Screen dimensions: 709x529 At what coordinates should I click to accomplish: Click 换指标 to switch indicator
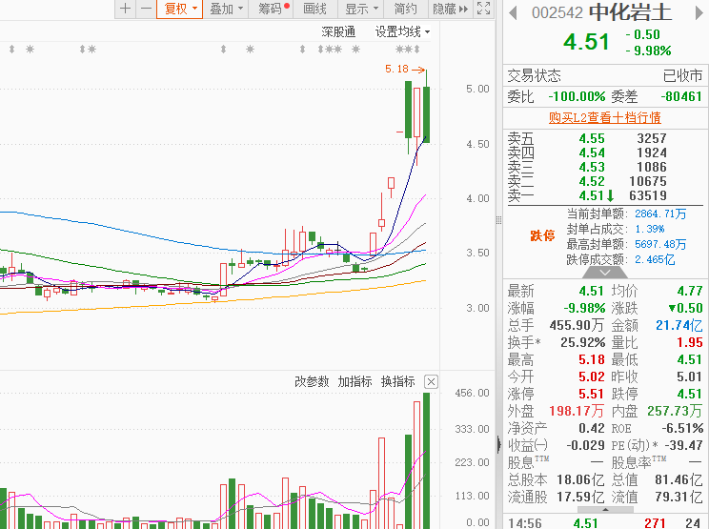click(x=398, y=381)
